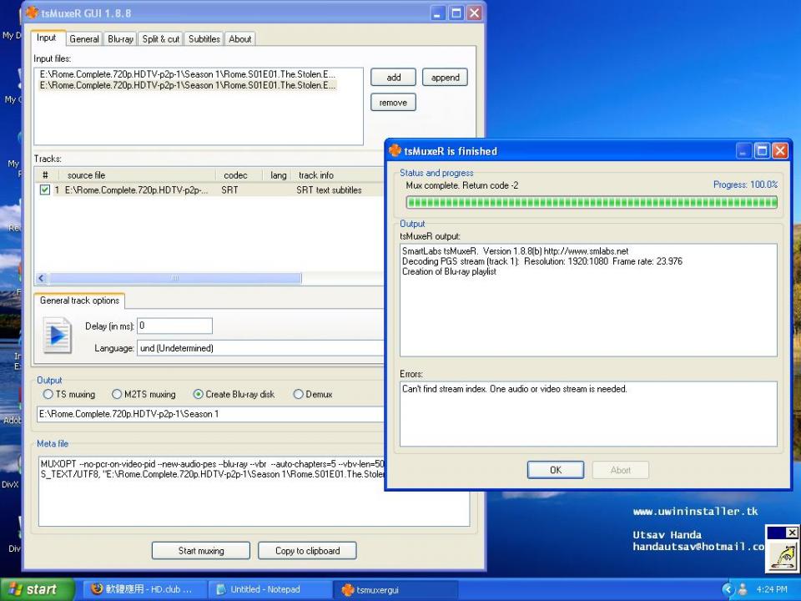
Task: Open the Language dropdown showing und (Undetermined)
Action: pos(260,348)
